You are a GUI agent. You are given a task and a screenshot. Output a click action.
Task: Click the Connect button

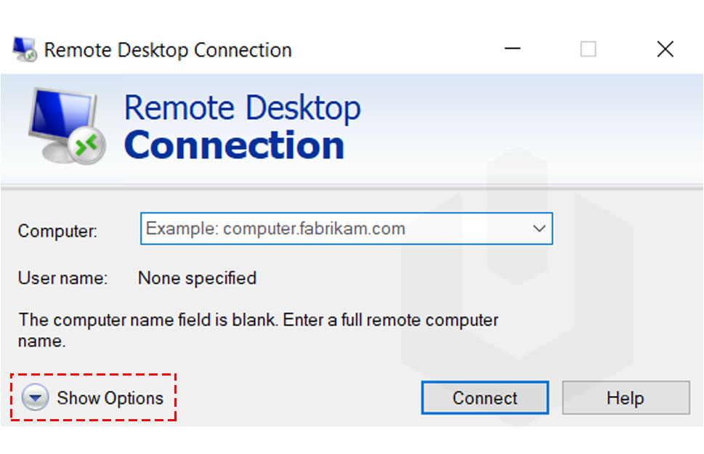(x=485, y=398)
